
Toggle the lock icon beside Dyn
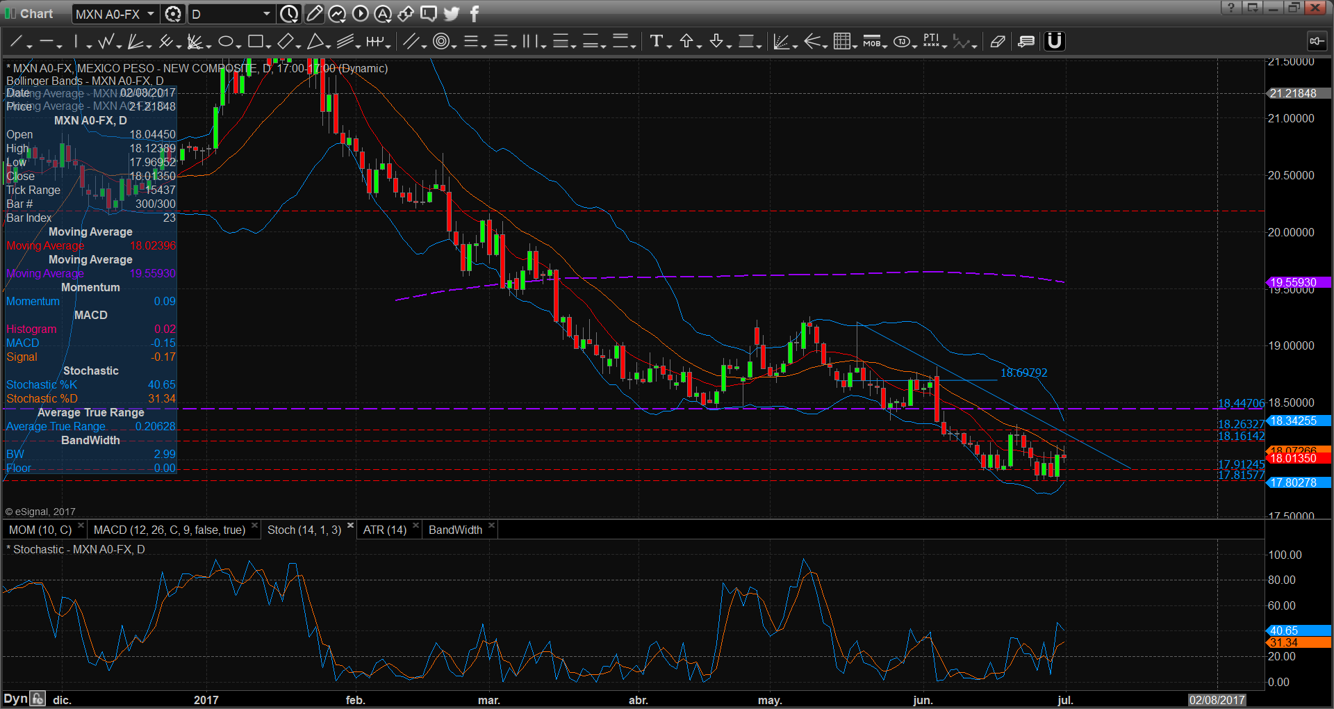(x=38, y=699)
